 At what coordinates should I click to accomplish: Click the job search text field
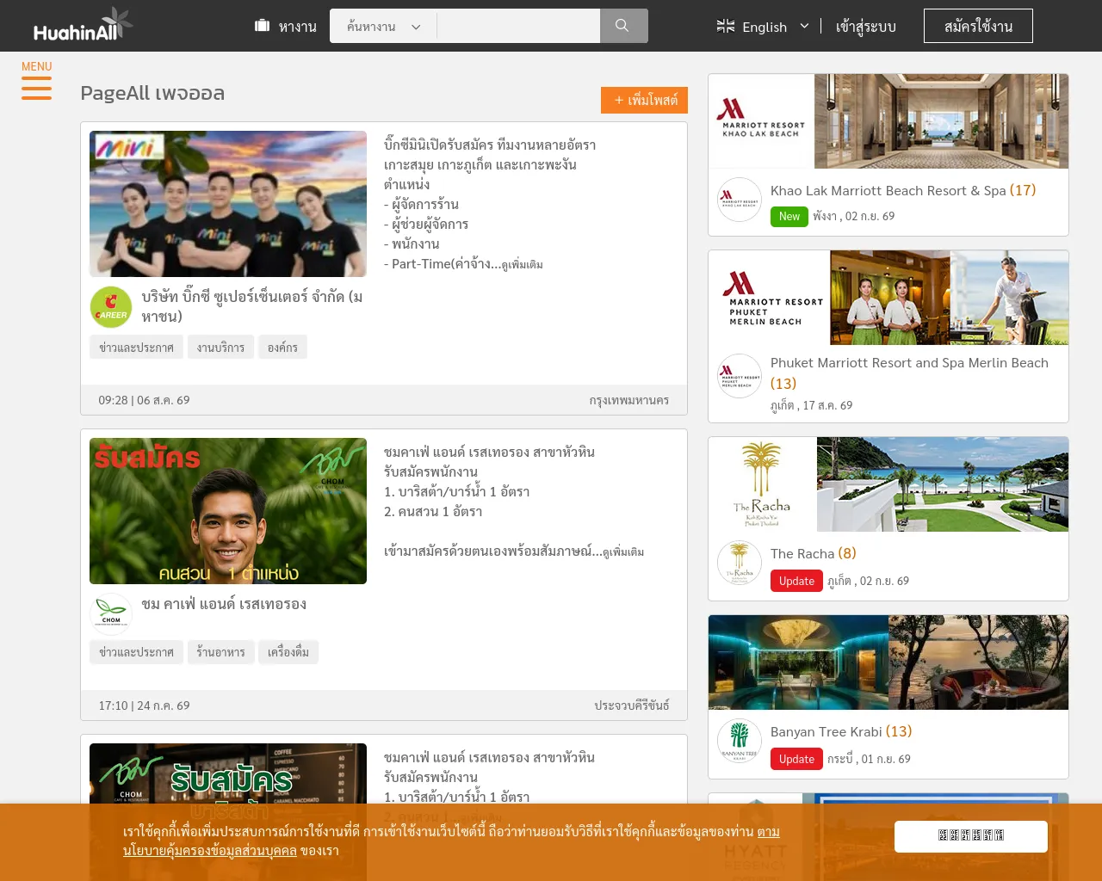[518, 26]
